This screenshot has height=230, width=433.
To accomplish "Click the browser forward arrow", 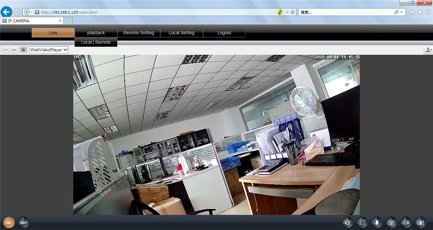I will click(17, 12).
